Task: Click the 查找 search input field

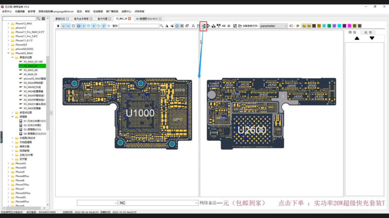Action: (x=139, y=26)
